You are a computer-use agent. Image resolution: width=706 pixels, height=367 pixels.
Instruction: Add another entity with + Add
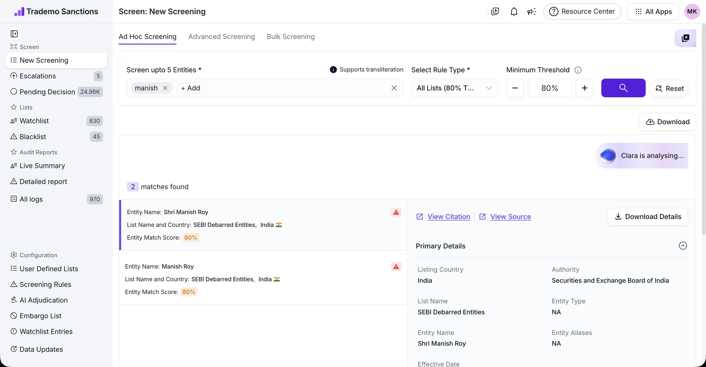(x=190, y=88)
